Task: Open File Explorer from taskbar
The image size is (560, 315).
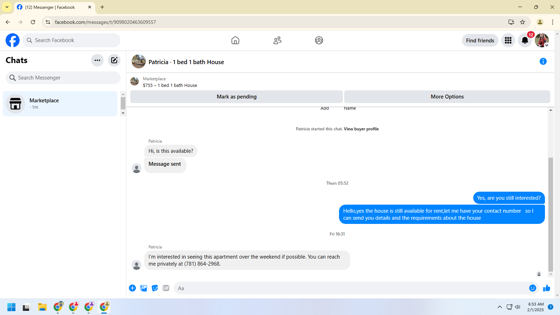Action: click(42, 307)
